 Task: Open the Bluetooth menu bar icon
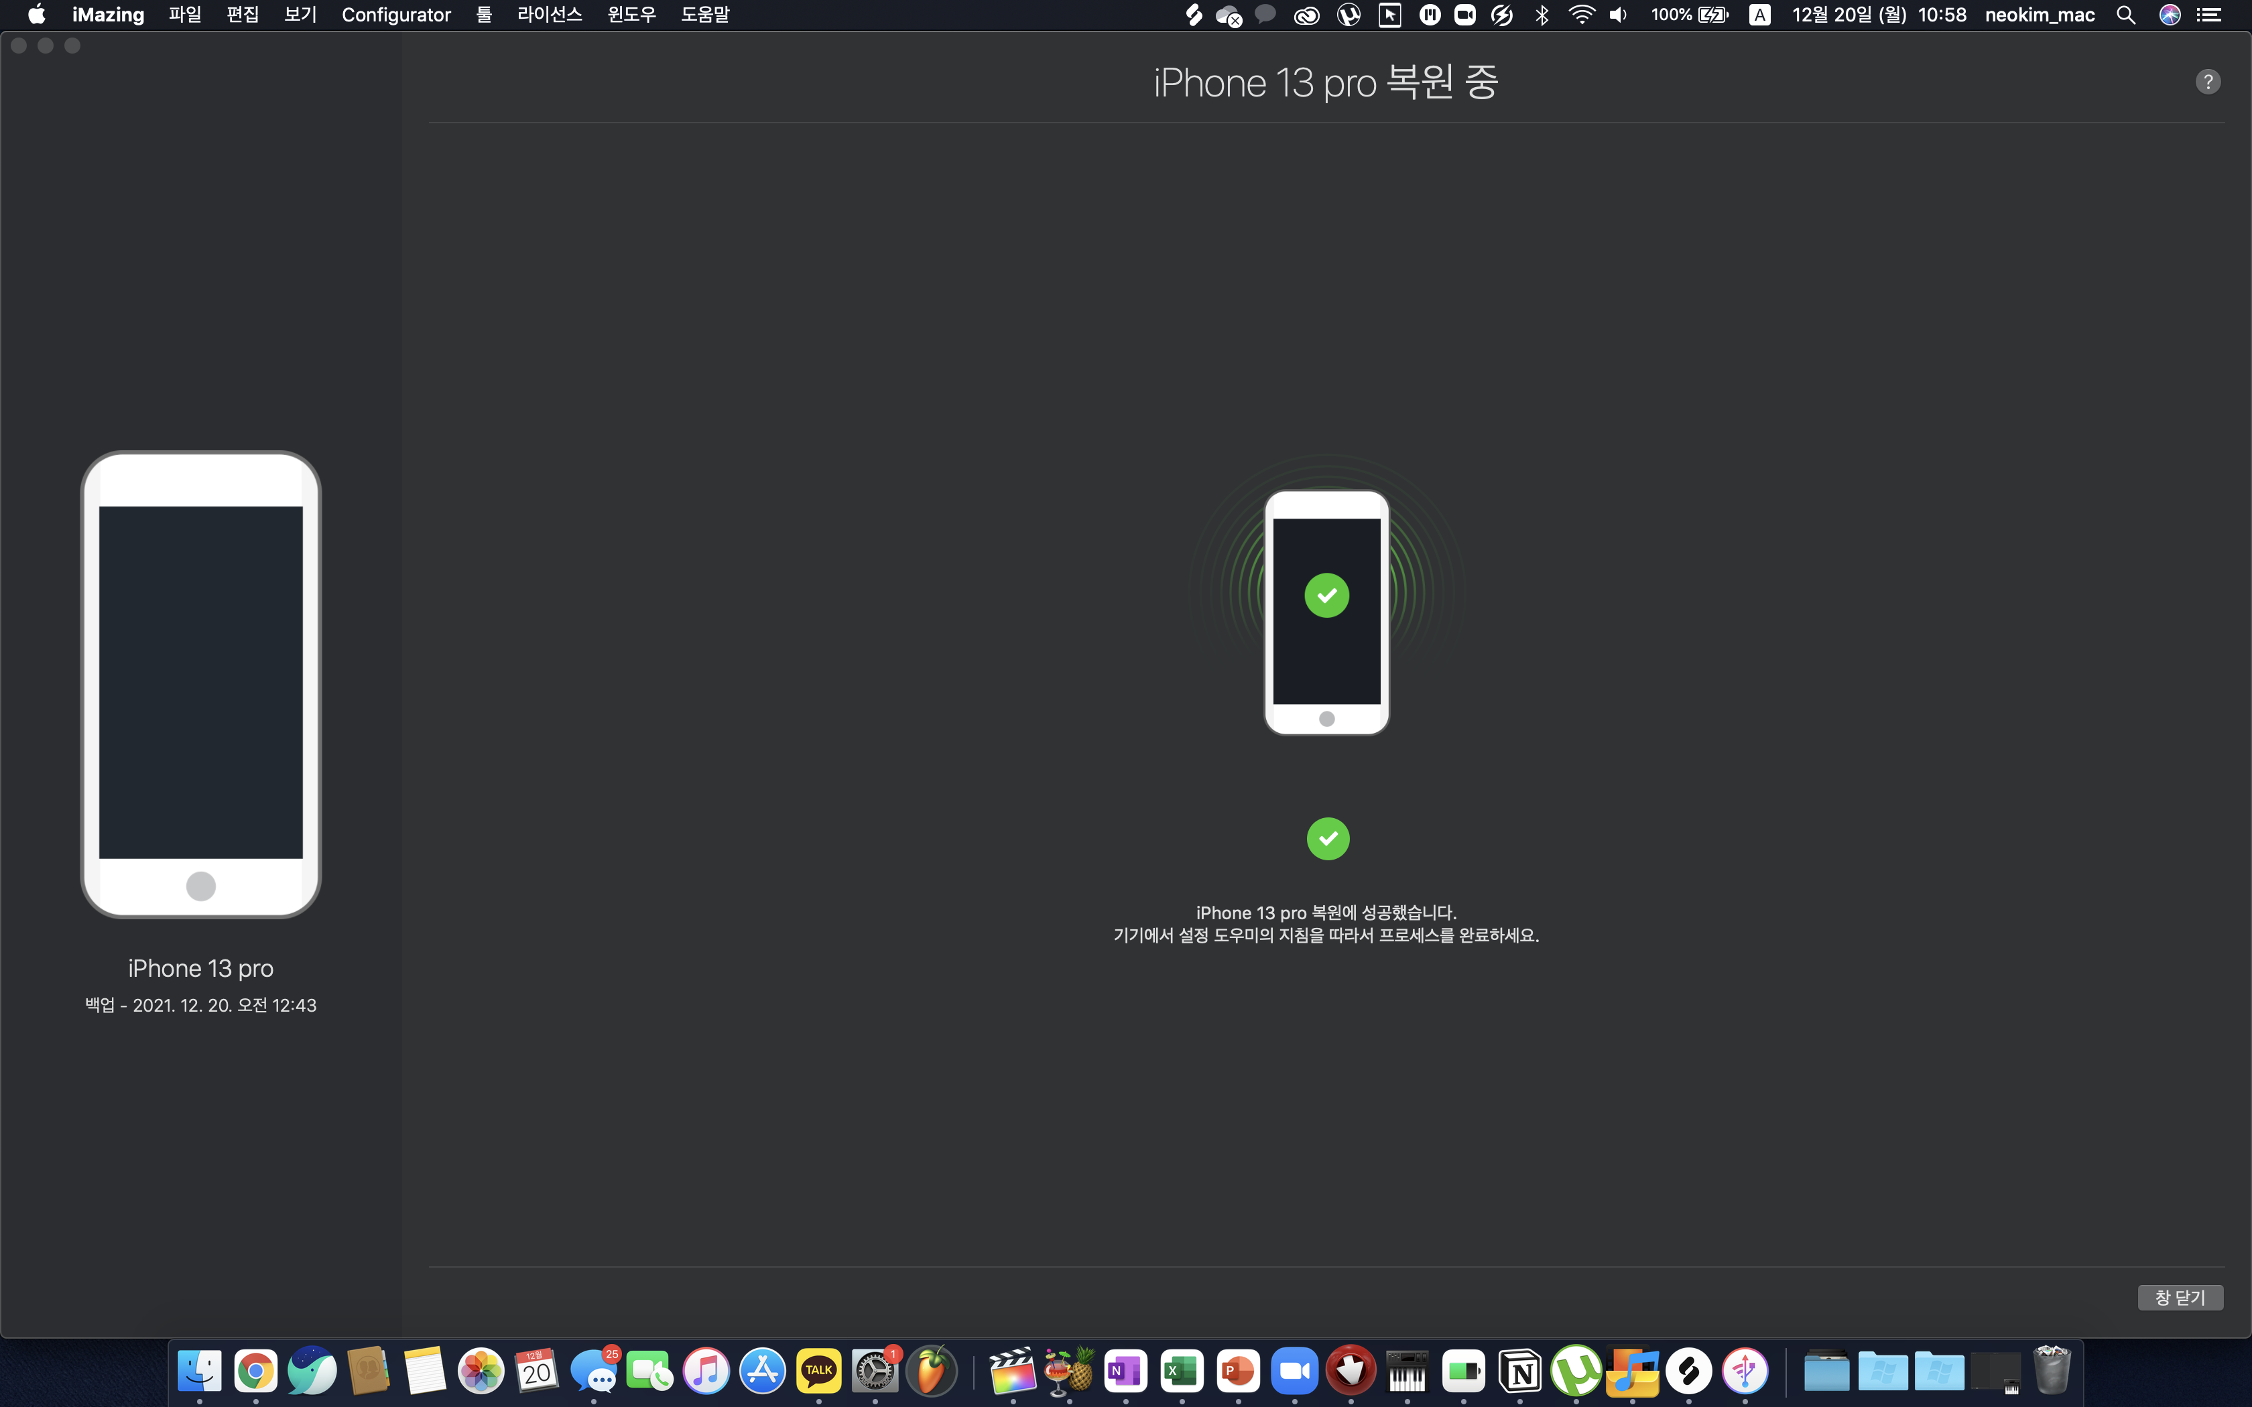(1542, 15)
